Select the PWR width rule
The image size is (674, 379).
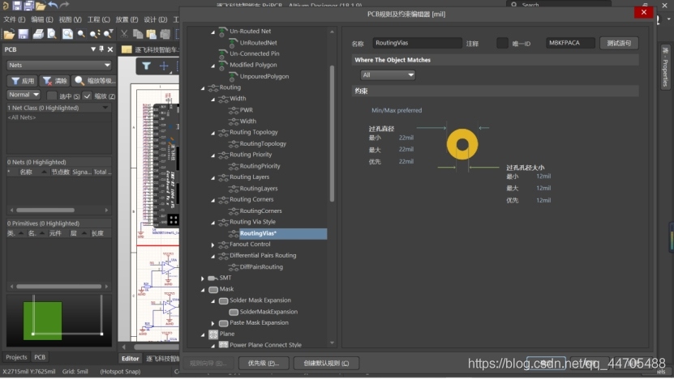[x=246, y=110]
